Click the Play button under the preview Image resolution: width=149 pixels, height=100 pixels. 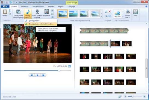click(x=37, y=75)
